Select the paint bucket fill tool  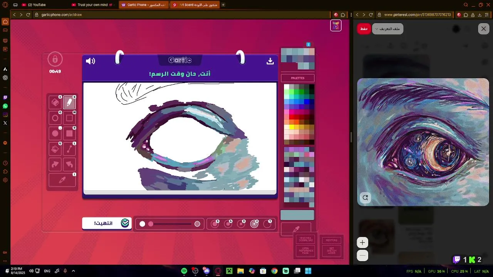tap(55, 149)
